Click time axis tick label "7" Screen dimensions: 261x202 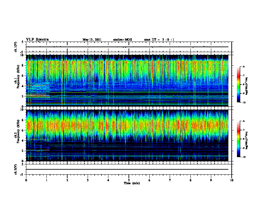click(x=170, y=180)
